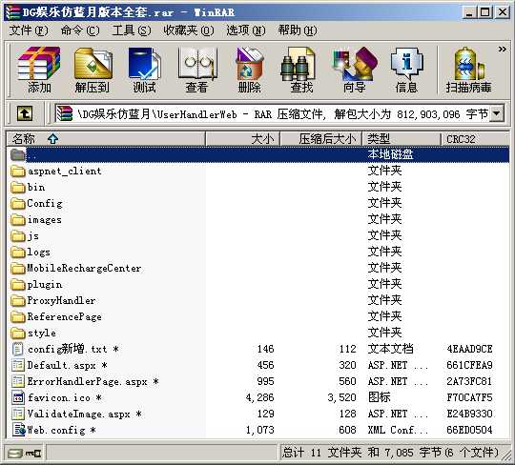Open the Favorites (收藏夹) menu
This screenshot has height=465, width=515.
189,30
